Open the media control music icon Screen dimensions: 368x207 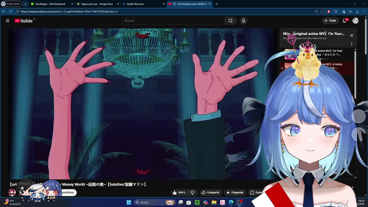[344, 11]
